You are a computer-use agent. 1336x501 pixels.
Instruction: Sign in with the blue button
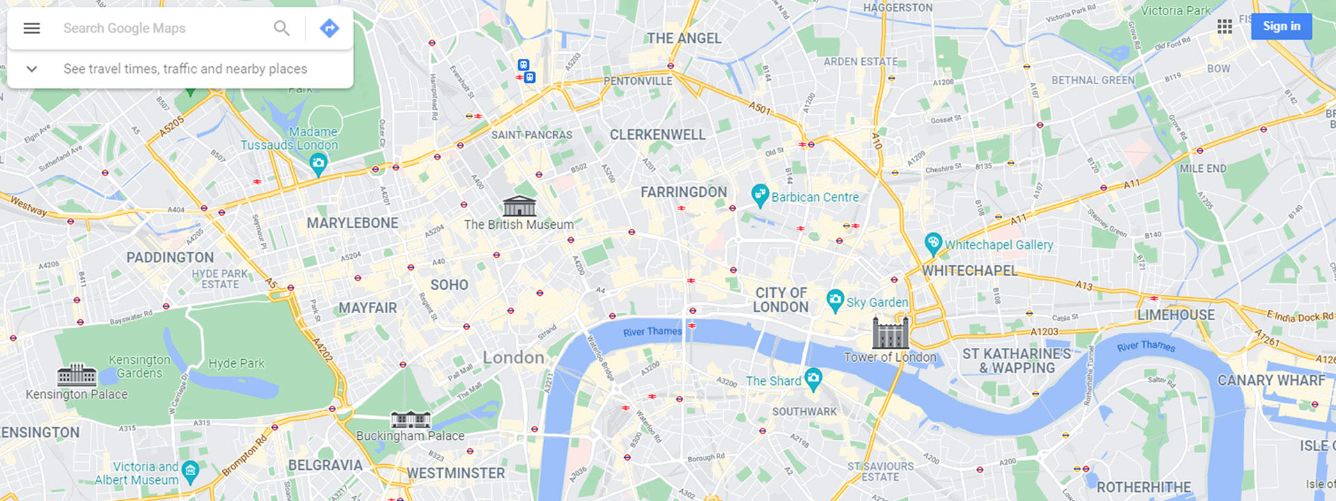pyautogui.click(x=1281, y=26)
